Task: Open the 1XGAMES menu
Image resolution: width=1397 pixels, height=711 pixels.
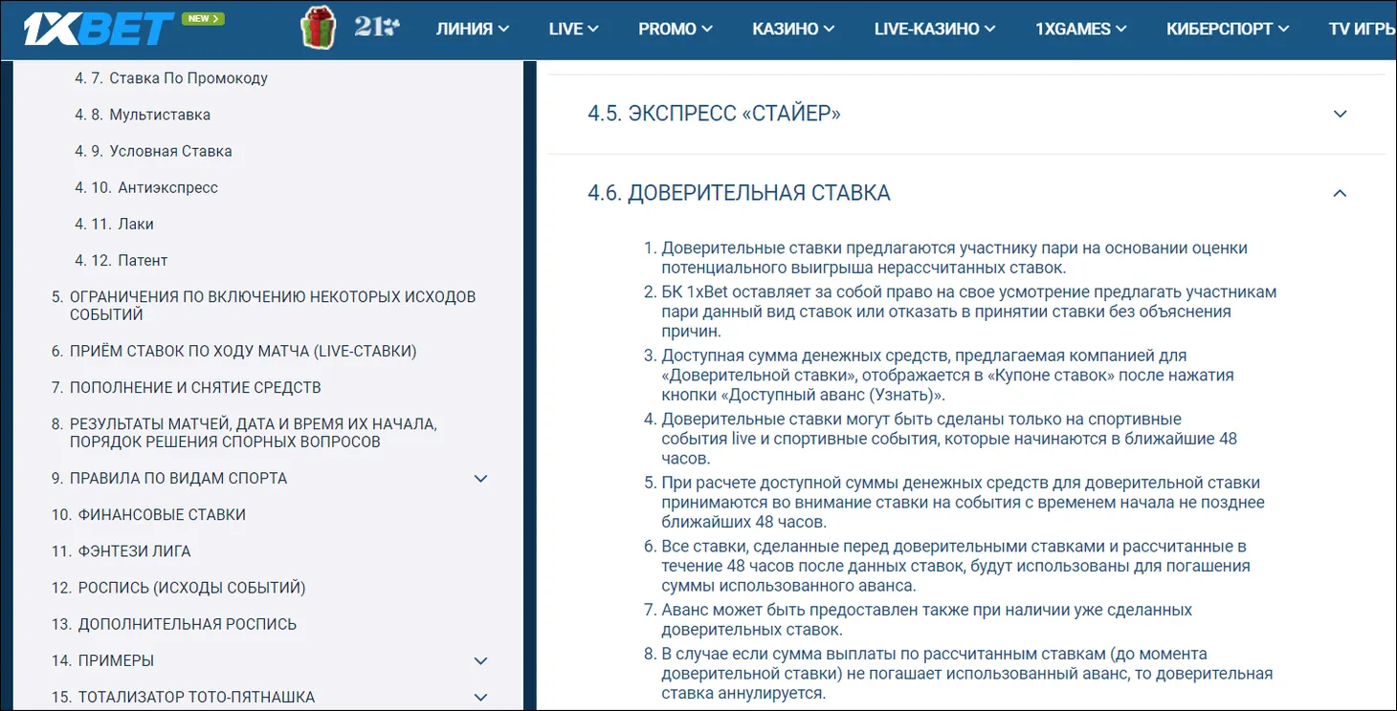Action: click(x=1081, y=29)
